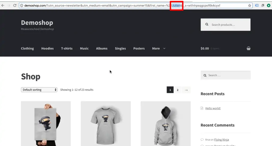Focus the sidebar Search field
Viewport: 272px width, 146px height.
coord(226,75)
